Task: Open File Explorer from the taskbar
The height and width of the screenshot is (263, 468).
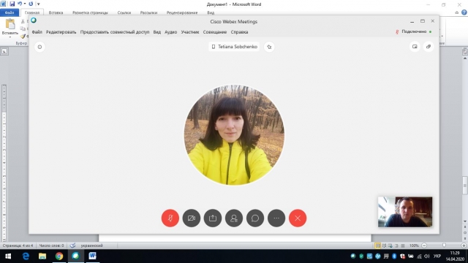Action: pyautogui.click(x=42, y=256)
